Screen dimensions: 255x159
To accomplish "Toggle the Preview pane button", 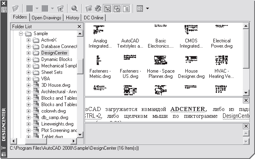I will (x=117, y=8).
